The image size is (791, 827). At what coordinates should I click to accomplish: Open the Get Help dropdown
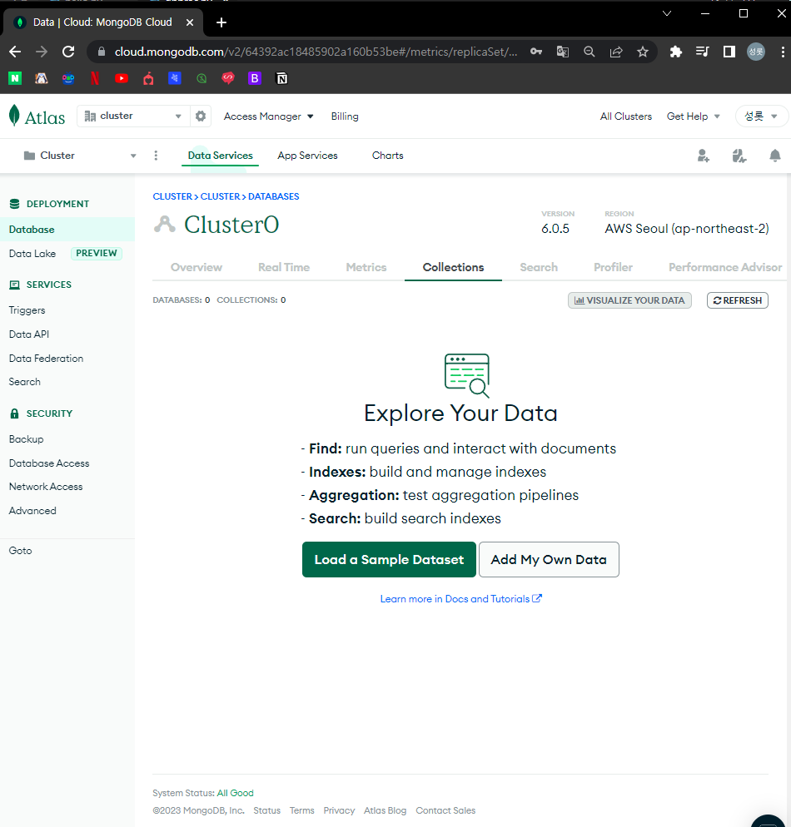point(694,116)
